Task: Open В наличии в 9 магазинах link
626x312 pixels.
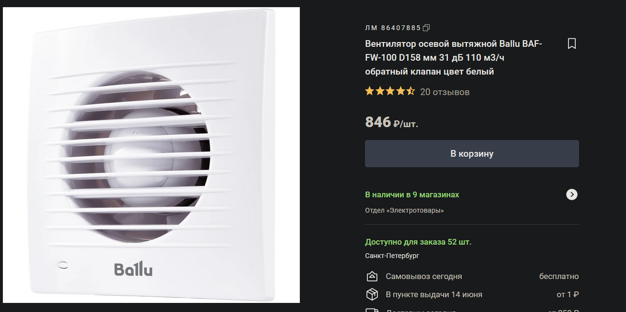Action: point(412,195)
